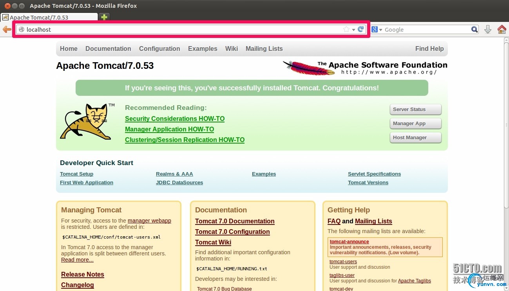The width and height of the screenshot is (509, 291).
Task: Click the Developer Quick Start heading
Action: pyautogui.click(x=96, y=163)
